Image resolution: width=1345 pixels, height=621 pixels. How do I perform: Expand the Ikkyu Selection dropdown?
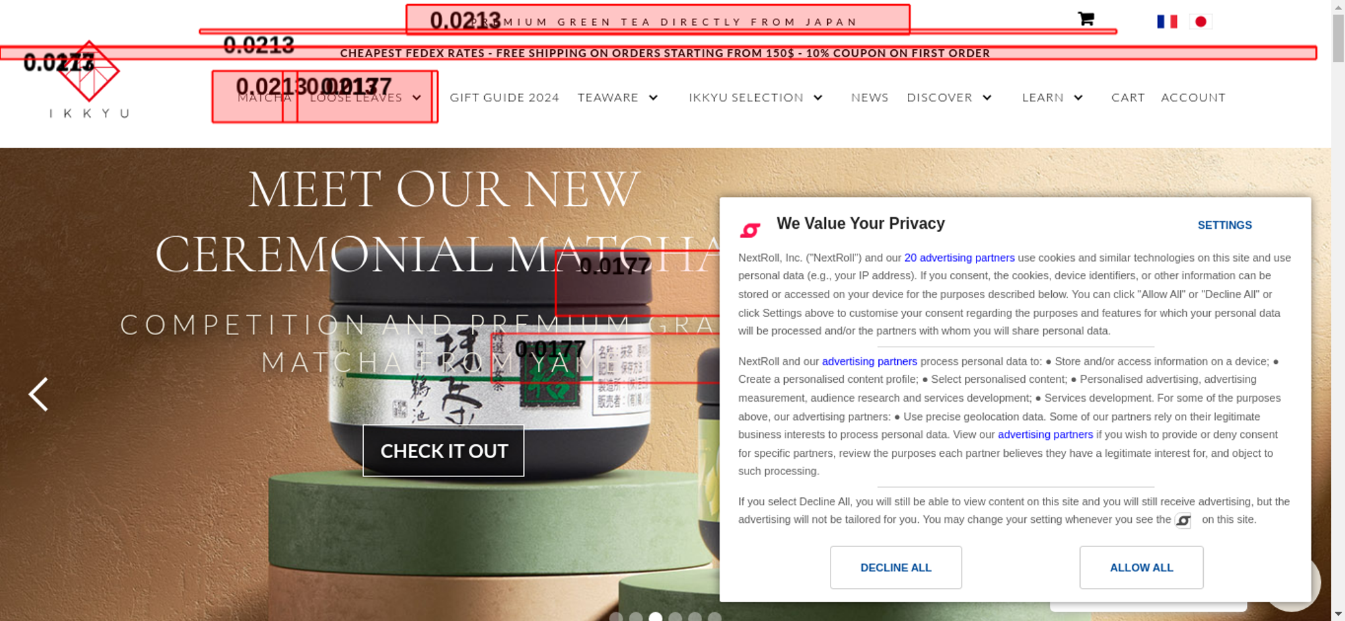(818, 98)
